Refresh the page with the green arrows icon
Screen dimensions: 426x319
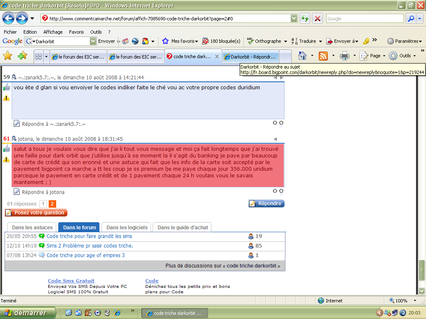(x=305, y=18)
